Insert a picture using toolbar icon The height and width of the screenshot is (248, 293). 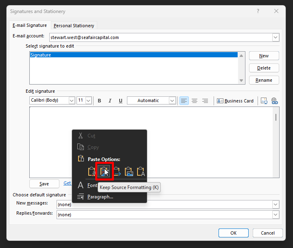tap(264, 101)
